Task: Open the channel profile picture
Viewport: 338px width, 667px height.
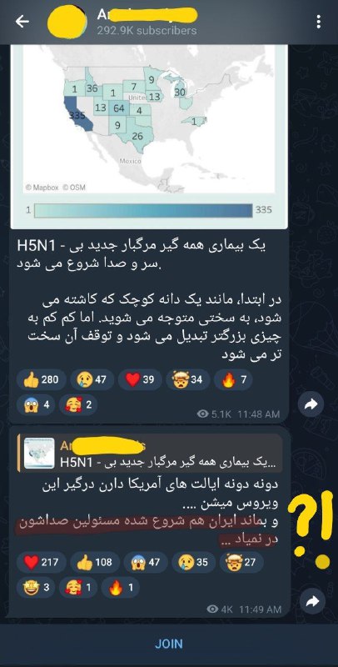Action: coord(67,22)
